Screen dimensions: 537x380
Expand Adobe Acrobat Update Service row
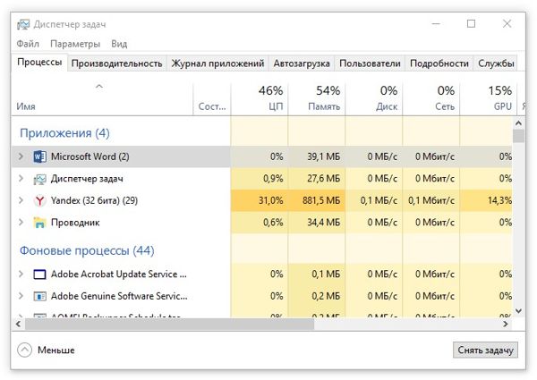[x=21, y=274]
